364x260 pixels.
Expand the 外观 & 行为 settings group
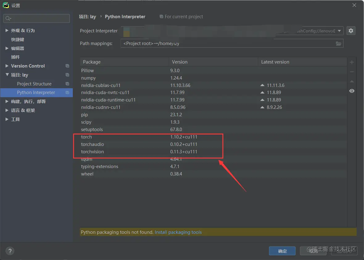[x=7, y=31]
